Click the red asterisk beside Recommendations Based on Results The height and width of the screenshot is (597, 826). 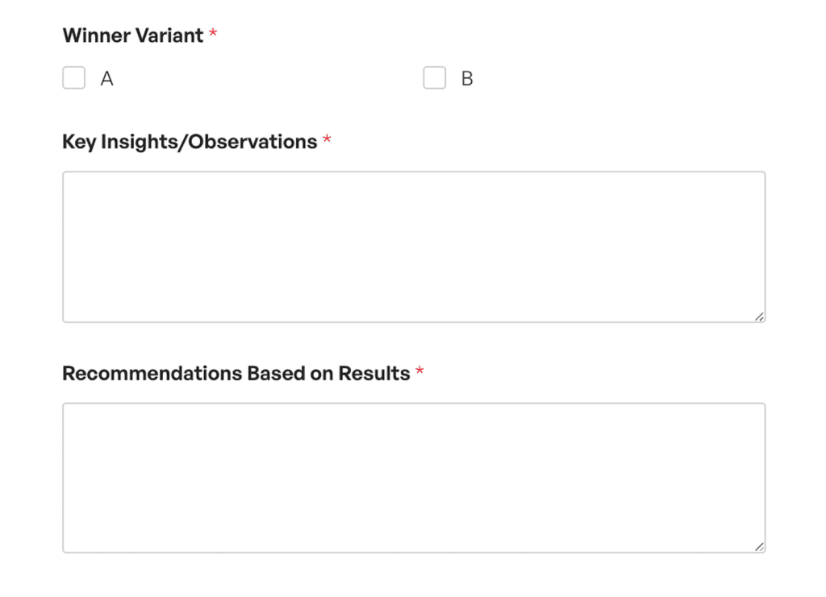[419, 371]
